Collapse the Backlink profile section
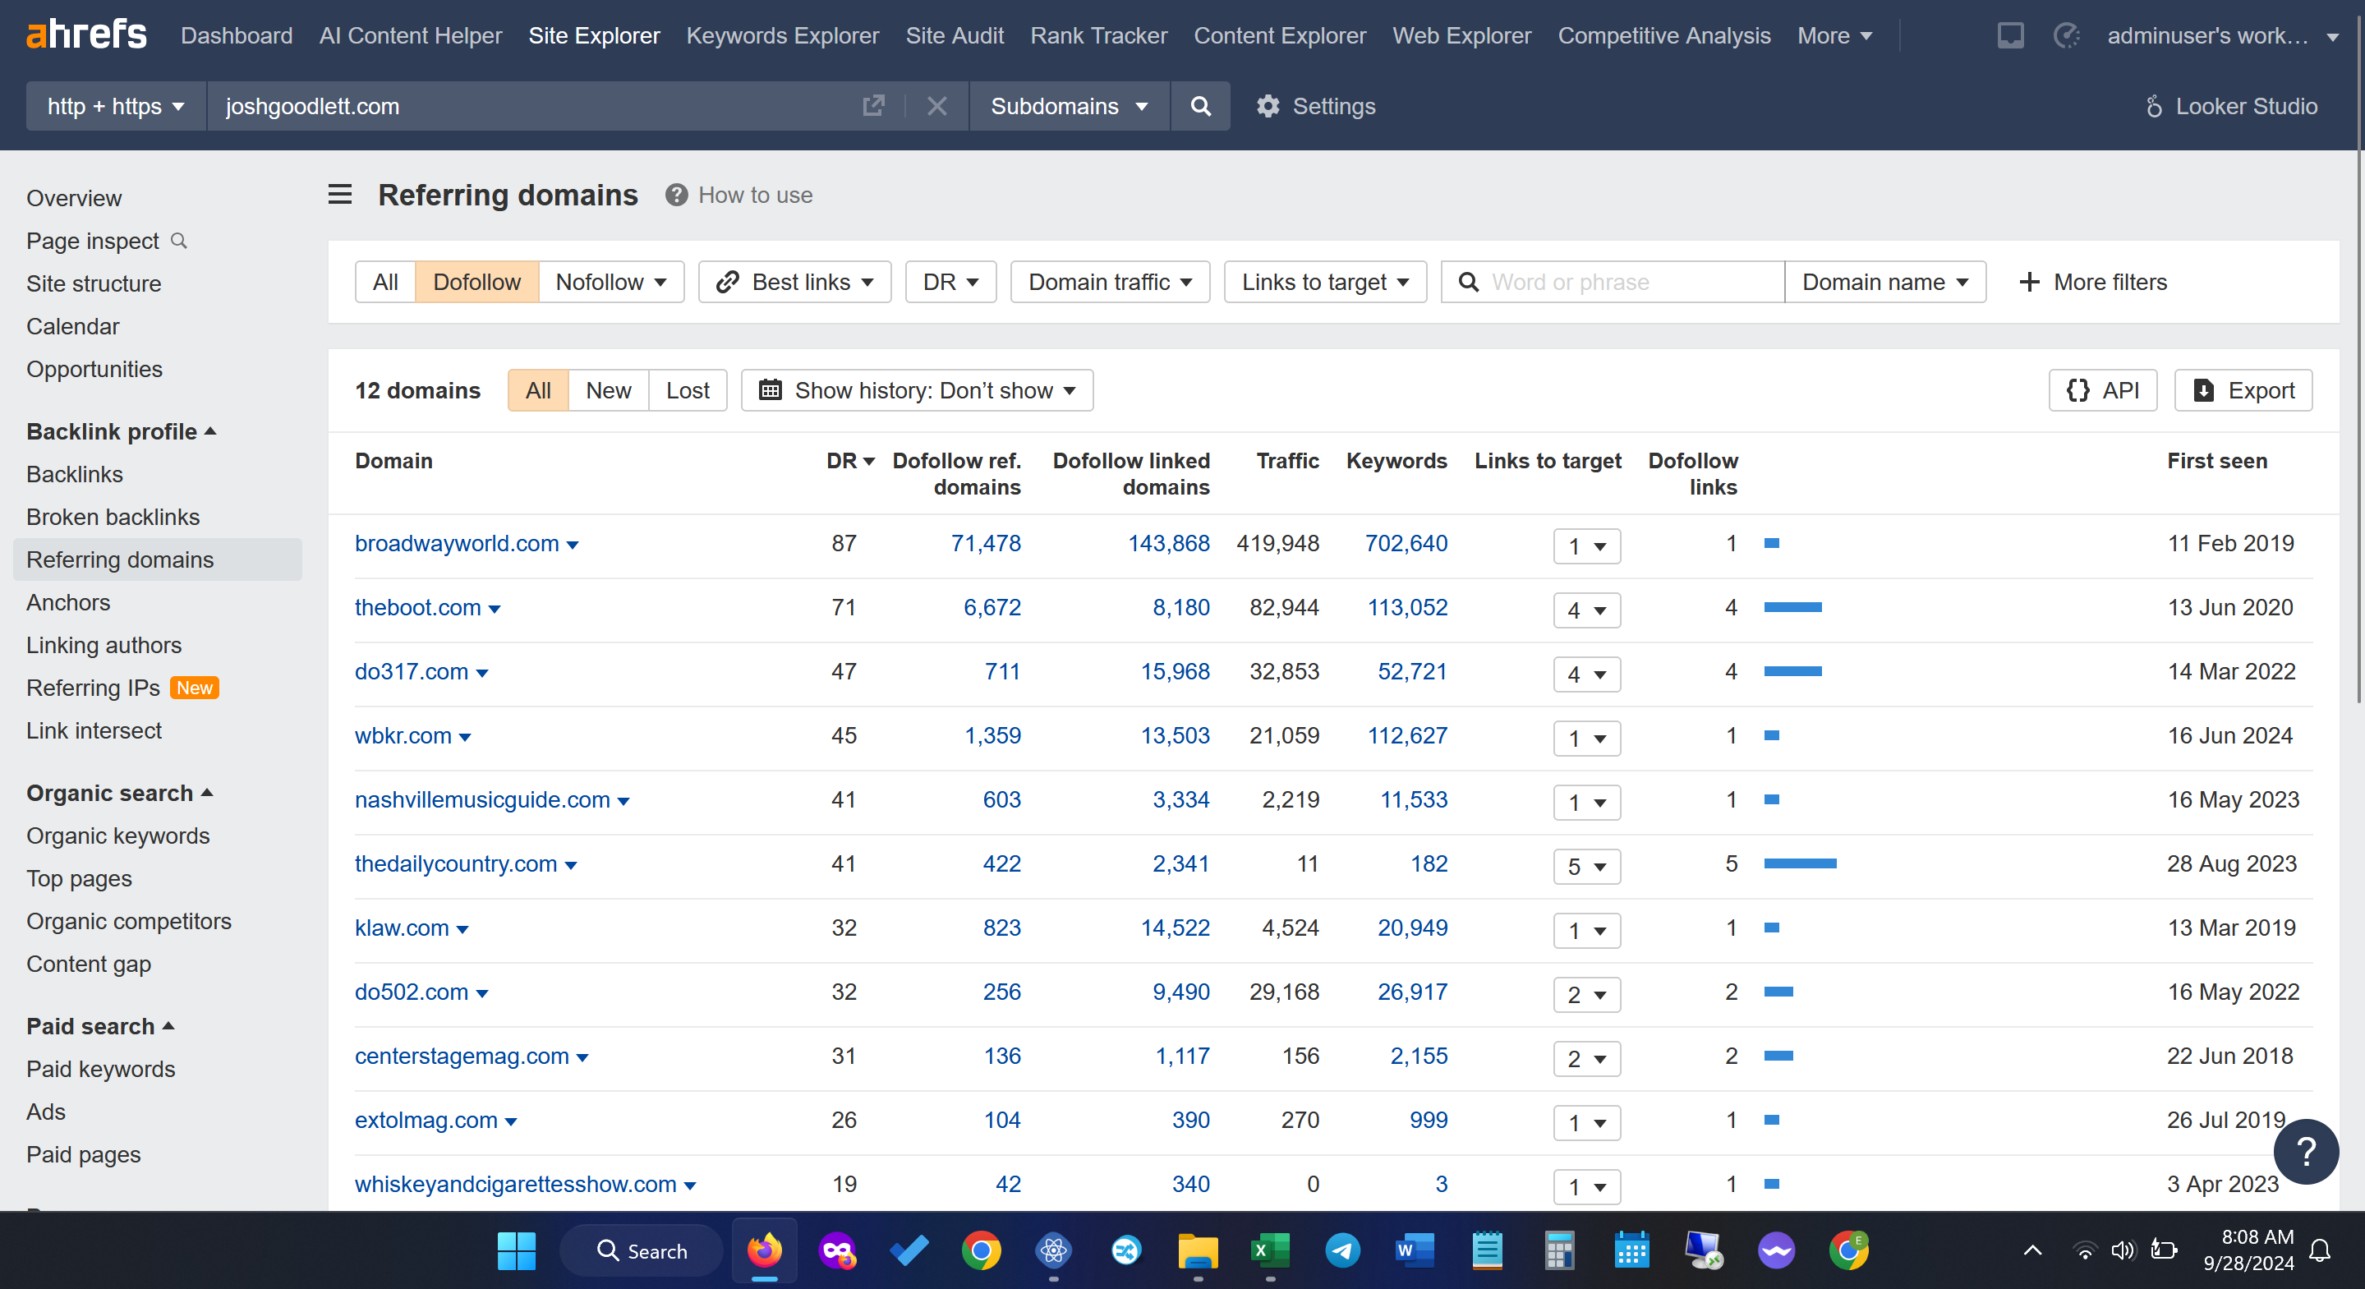 point(122,430)
